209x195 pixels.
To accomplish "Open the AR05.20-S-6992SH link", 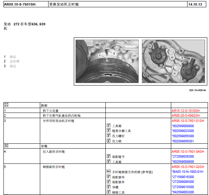I will [185, 115].
